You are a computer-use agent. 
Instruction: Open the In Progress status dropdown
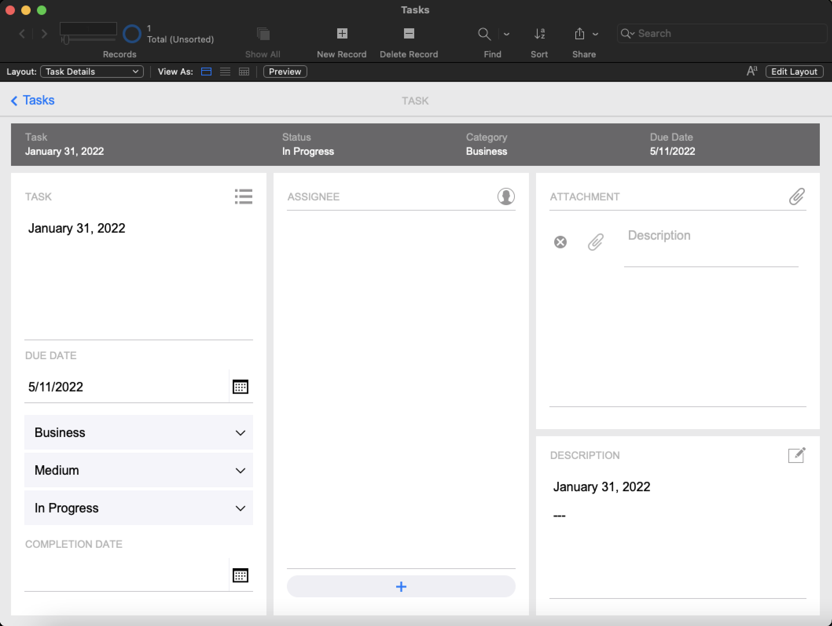coord(139,508)
